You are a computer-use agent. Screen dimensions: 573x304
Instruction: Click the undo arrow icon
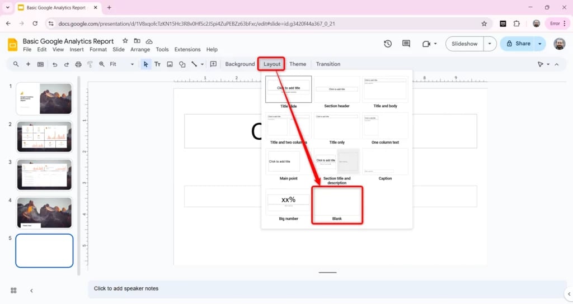[55, 64]
